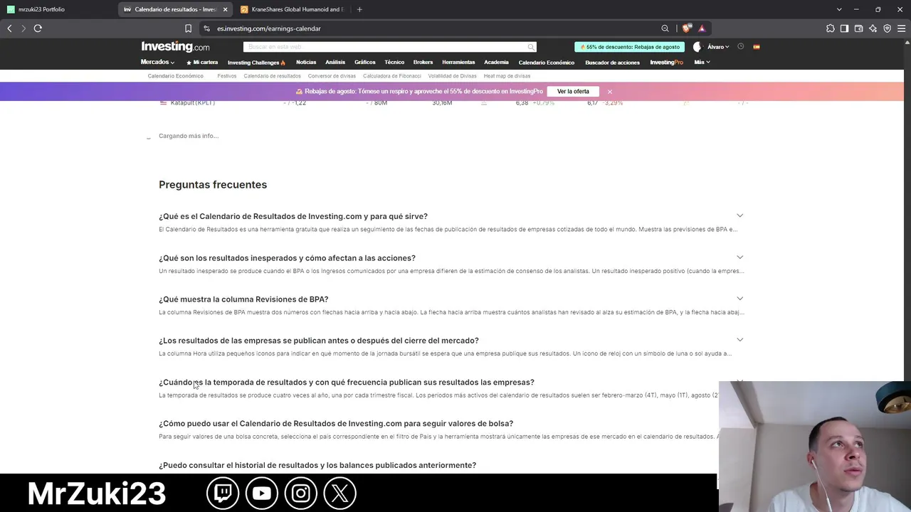Open the Festivos submenu link
Viewport: 911px width, 512px height.
click(227, 76)
